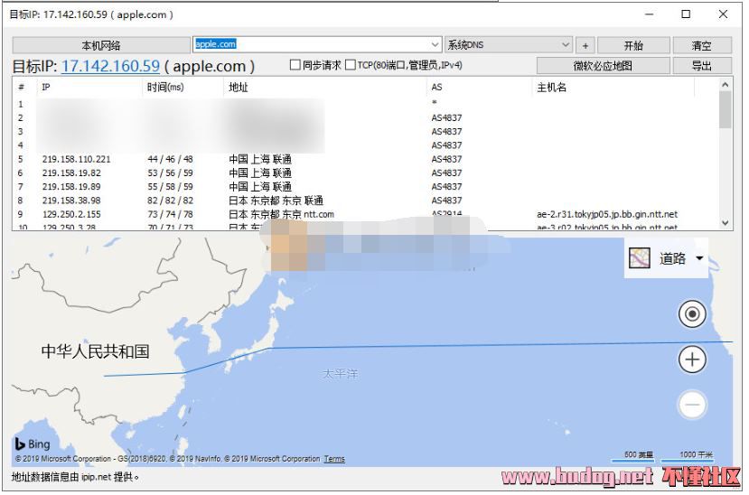Zoom in the map with plus icon
This screenshot has height=495, width=749.
[692, 360]
